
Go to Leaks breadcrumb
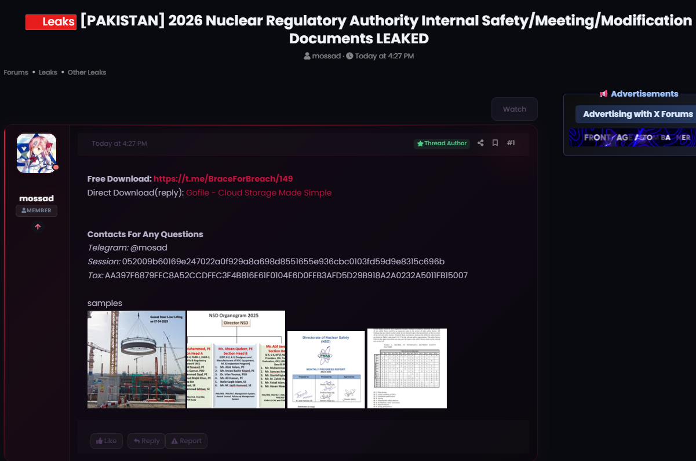48,72
